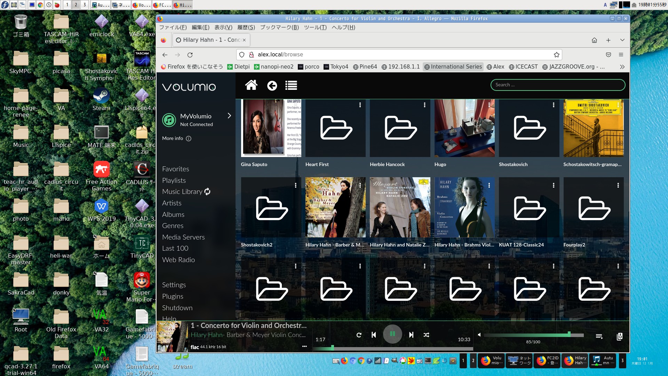Click the music library rescan icon
Image resolution: width=668 pixels, height=376 pixels.
[207, 191]
